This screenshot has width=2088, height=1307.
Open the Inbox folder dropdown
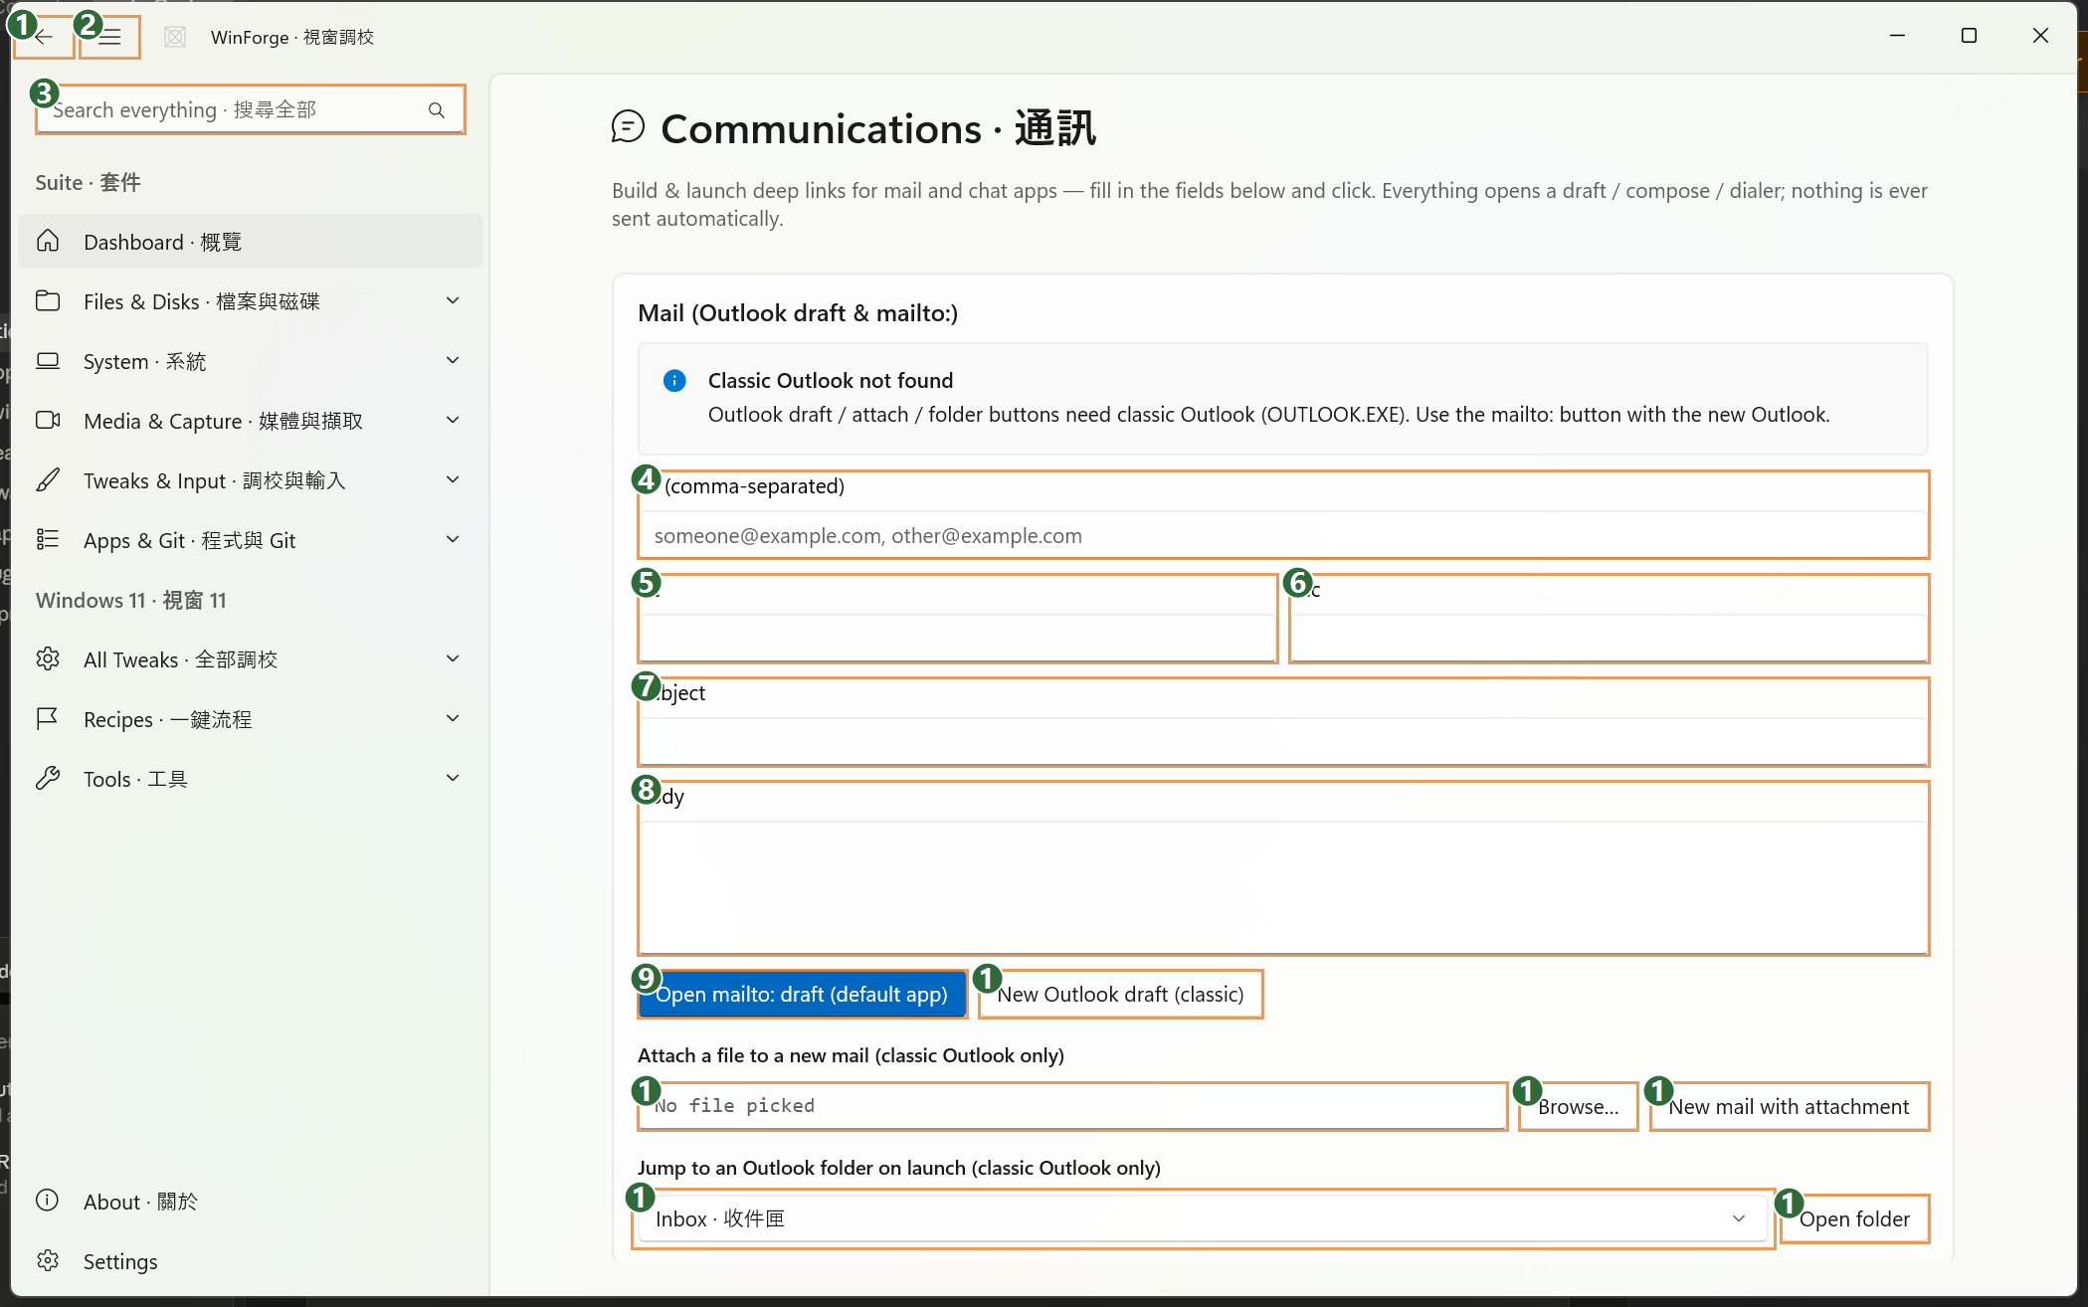(x=1203, y=1219)
